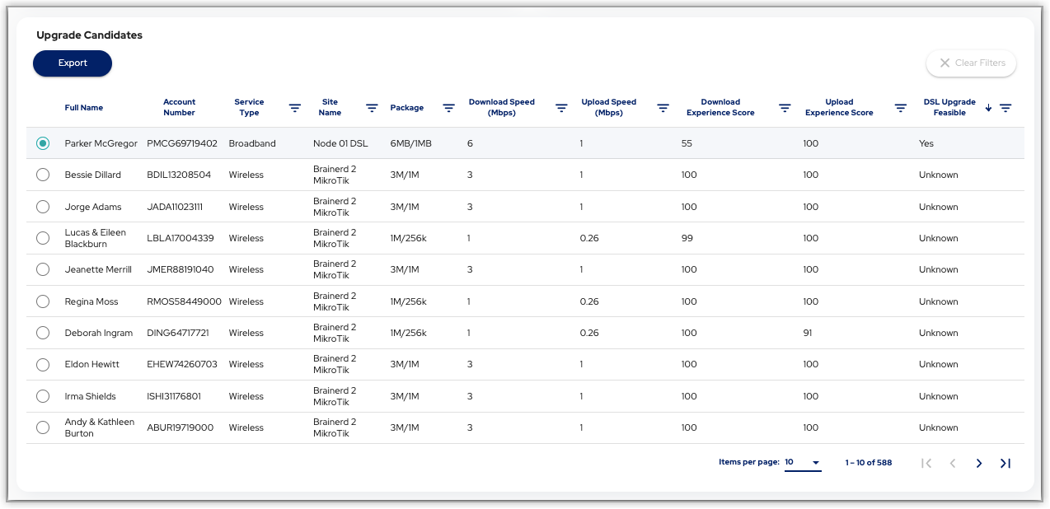Click the Clear Filters button
This screenshot has height=509, width=1050.
pos(972,63)
